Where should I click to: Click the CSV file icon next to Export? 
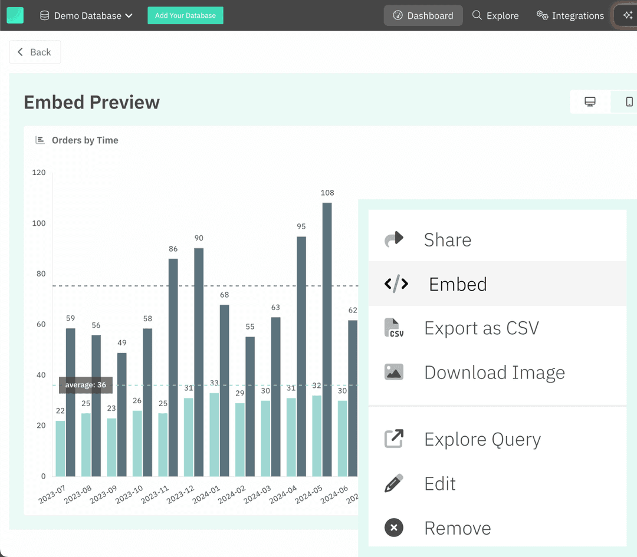point(394,328)
